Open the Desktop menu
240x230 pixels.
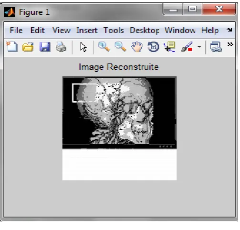click(x=145, y=31)
